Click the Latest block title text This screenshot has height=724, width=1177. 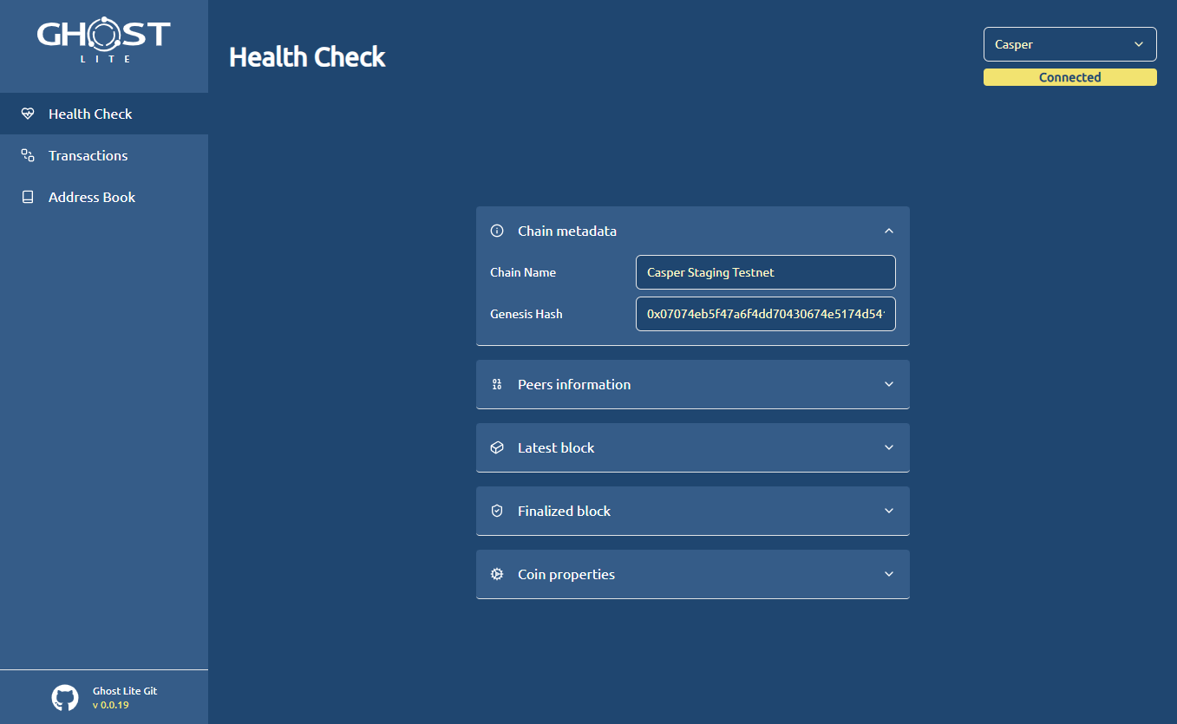tap(556, 447)
